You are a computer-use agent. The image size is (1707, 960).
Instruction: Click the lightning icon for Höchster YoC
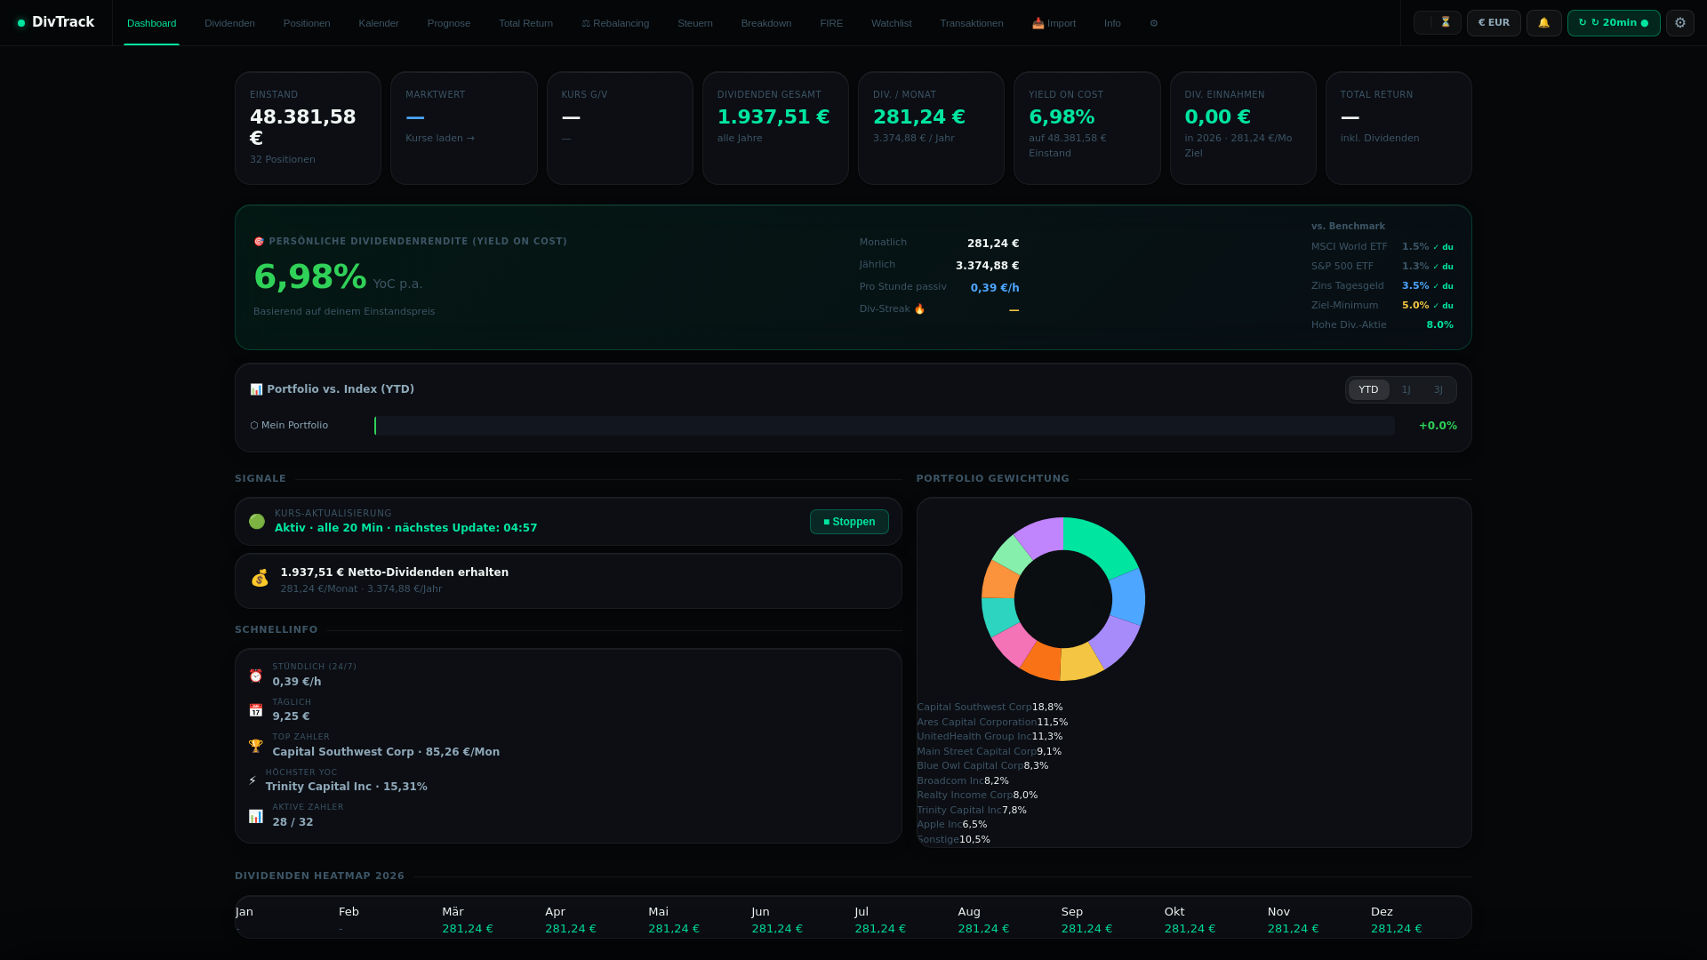click(x=252, y=780)
